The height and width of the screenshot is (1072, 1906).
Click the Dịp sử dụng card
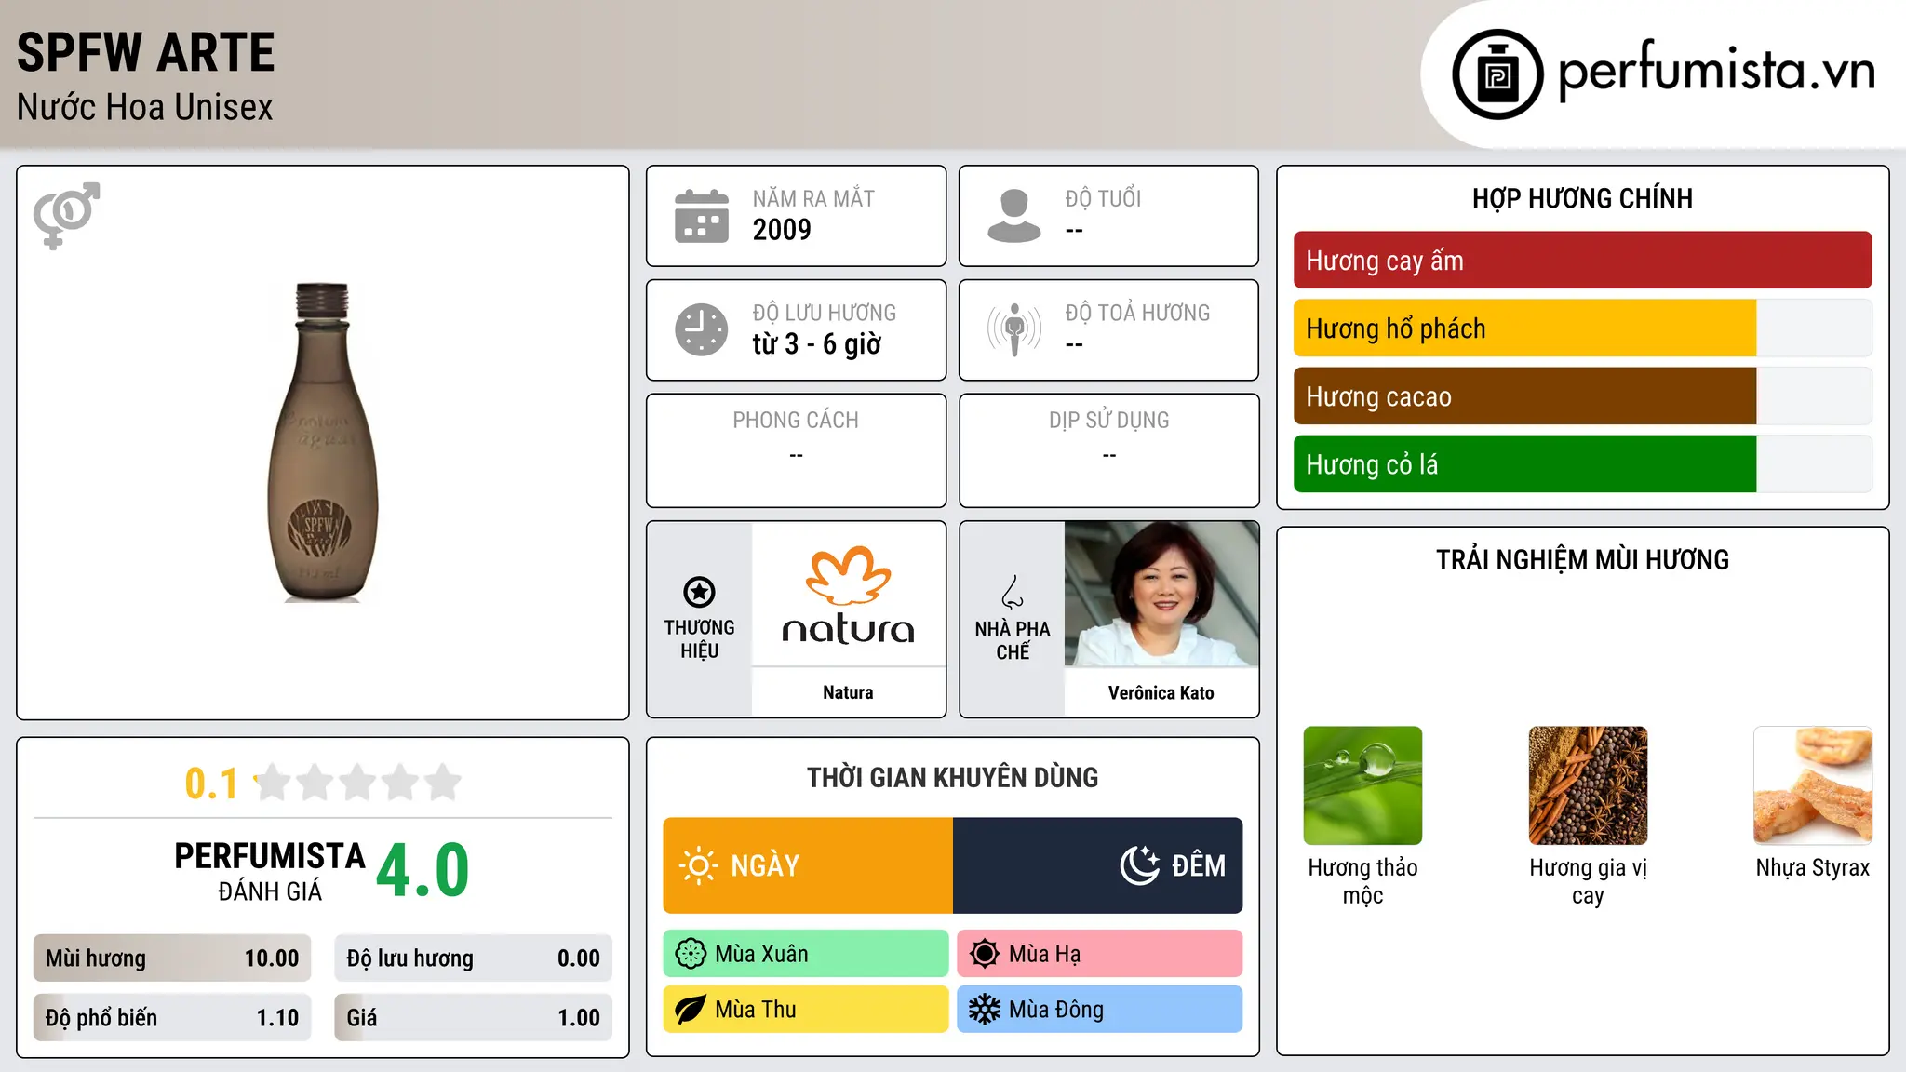1108,450
